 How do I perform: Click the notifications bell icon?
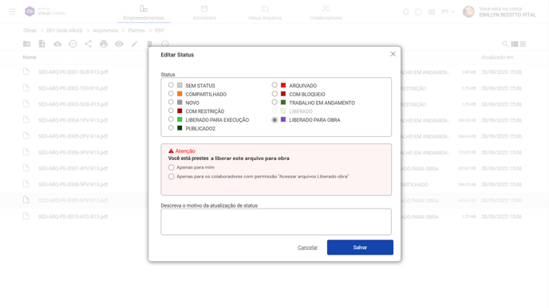click(406, 12)
